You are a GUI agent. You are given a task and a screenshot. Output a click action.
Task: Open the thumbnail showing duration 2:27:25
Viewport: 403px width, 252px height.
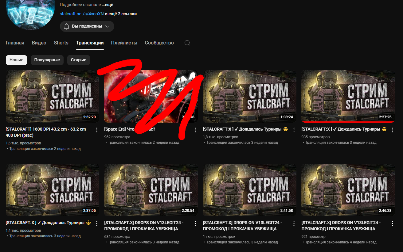pyautogui.click(x=348, y=96)
